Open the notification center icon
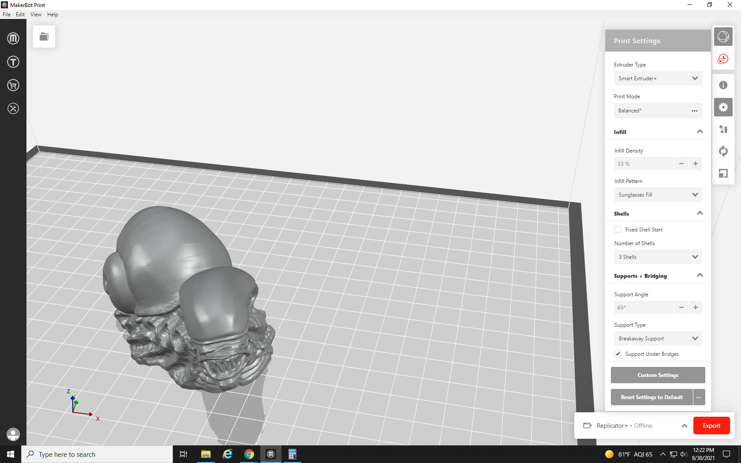Viewport: 741px width, 463px height. click(726, 454)
